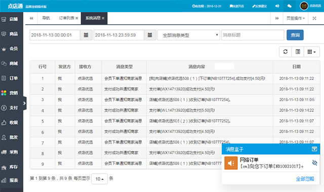This screenshot has height=192, width=324.
Task: Click row 4 message 支付单[WL14713920]
Action: (182, 111)
